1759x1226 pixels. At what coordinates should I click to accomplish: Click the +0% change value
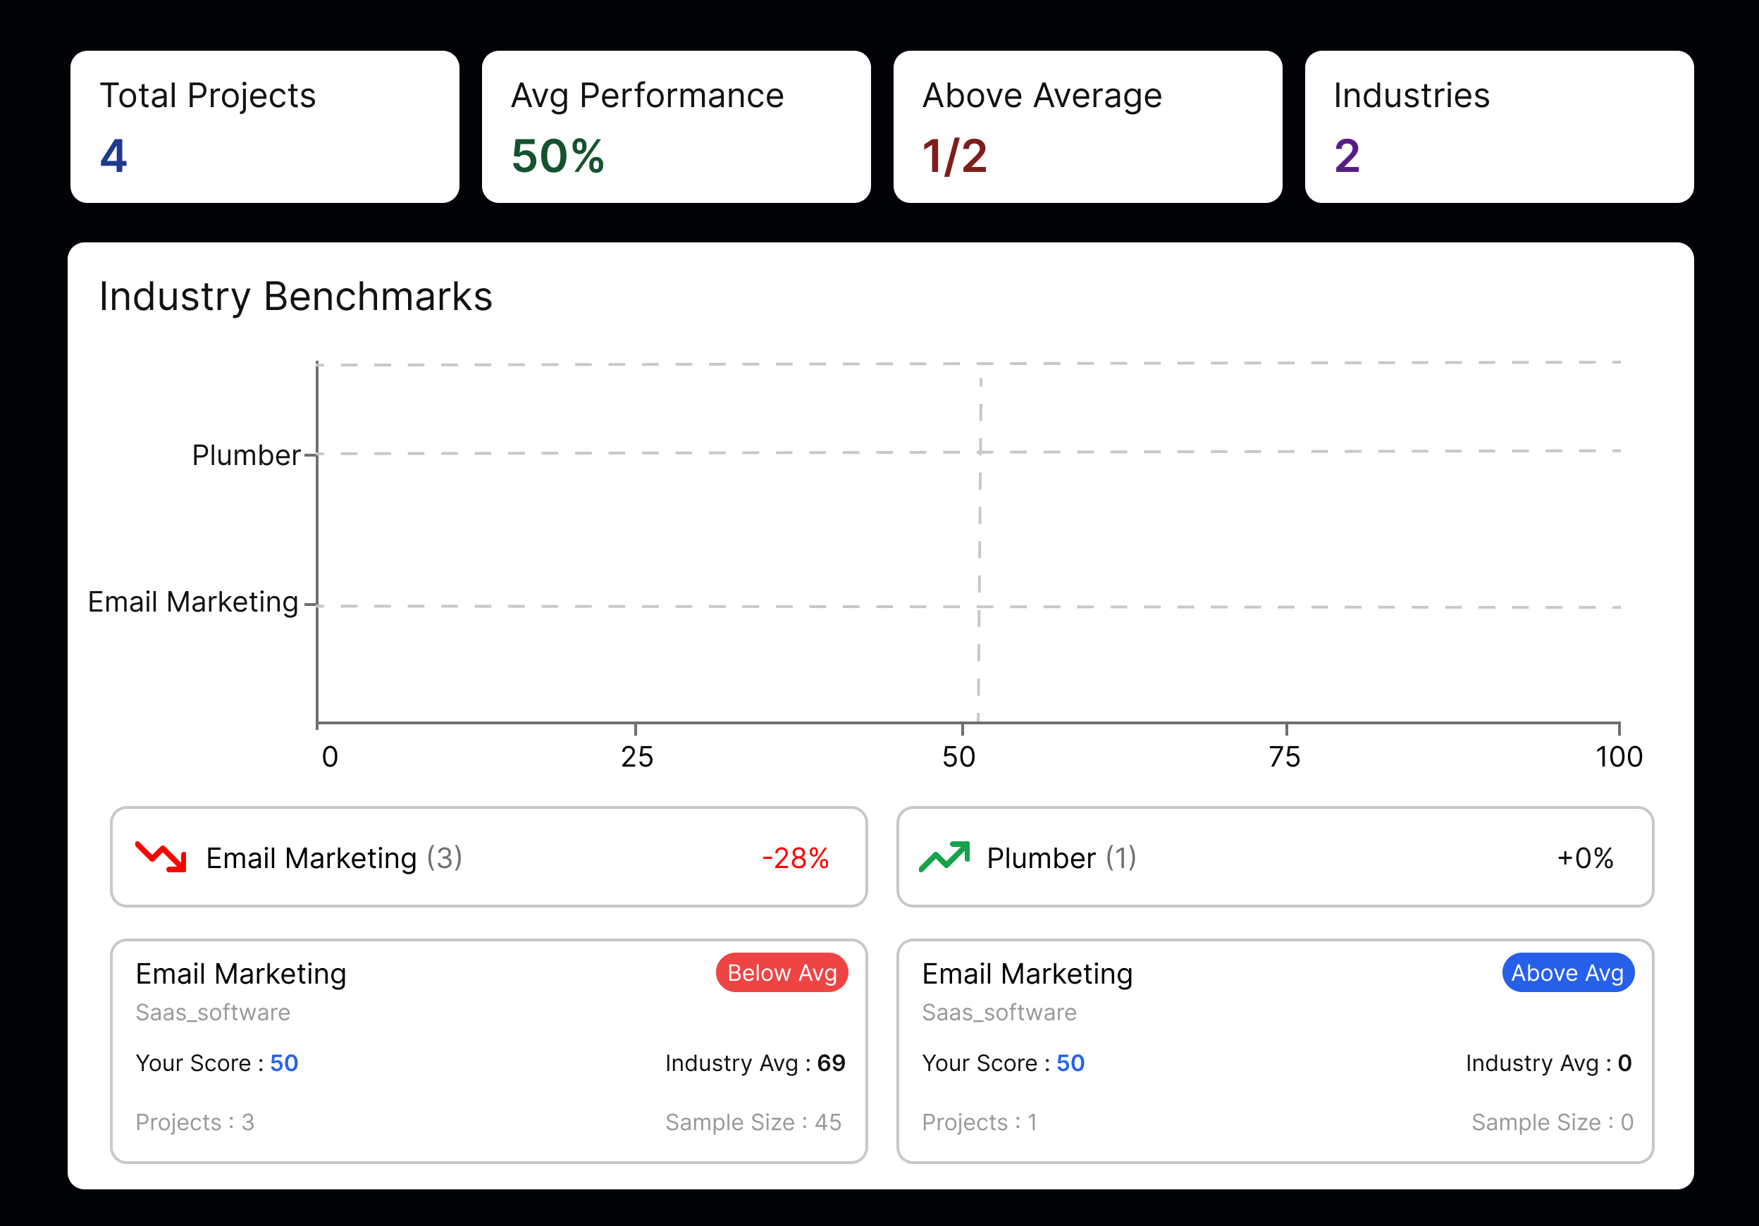pos(1585,857)
